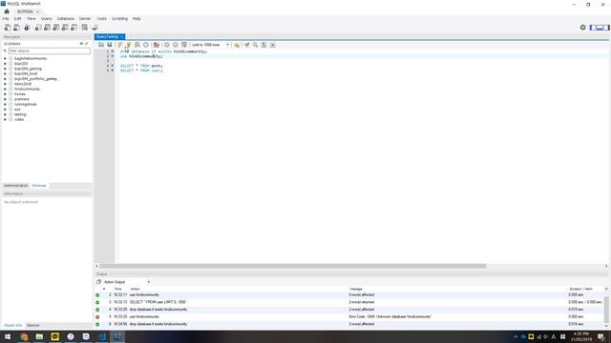
Task: Create a new schema toolbar icon
Action: tap(38, 28)
